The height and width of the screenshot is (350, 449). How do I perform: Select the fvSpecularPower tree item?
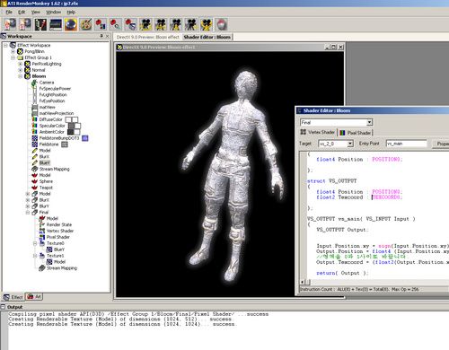coord(55,89)
